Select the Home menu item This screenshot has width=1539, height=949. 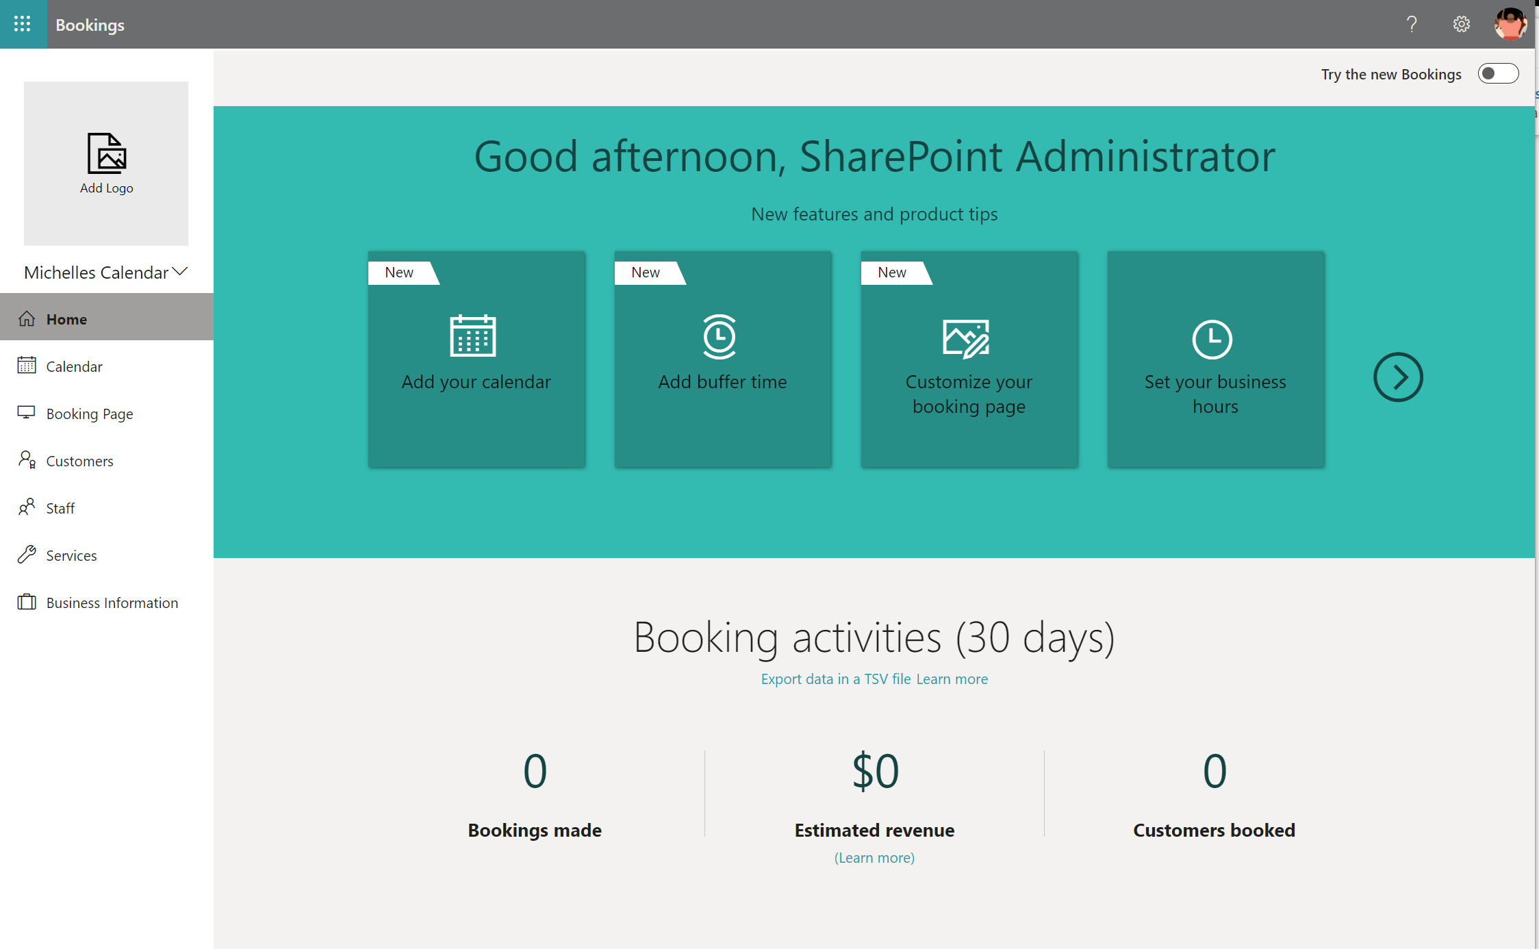coord(107,317)
